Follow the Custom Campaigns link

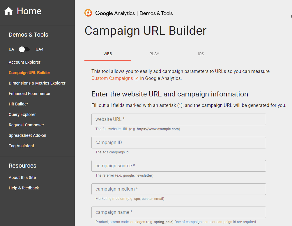[x=112, y=78]
